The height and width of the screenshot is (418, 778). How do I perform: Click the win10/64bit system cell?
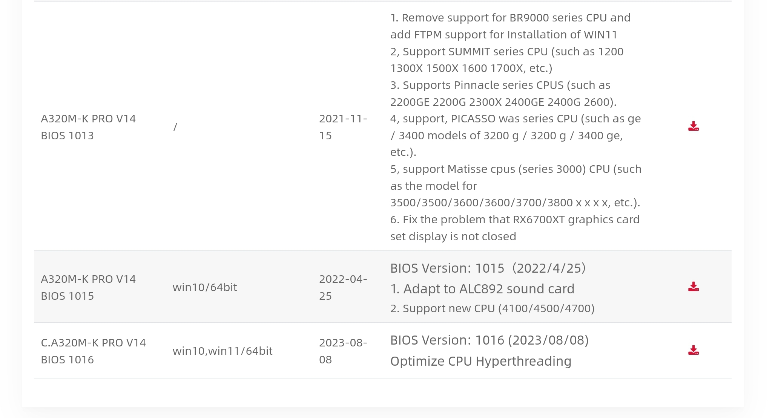(x=205, y=287)
